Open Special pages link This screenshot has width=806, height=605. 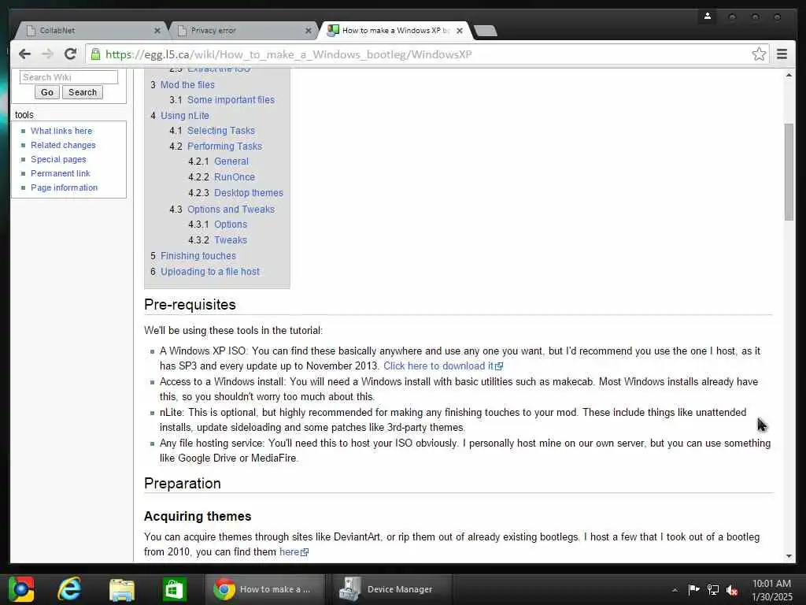pyautogui.click(x=58, y=159)
